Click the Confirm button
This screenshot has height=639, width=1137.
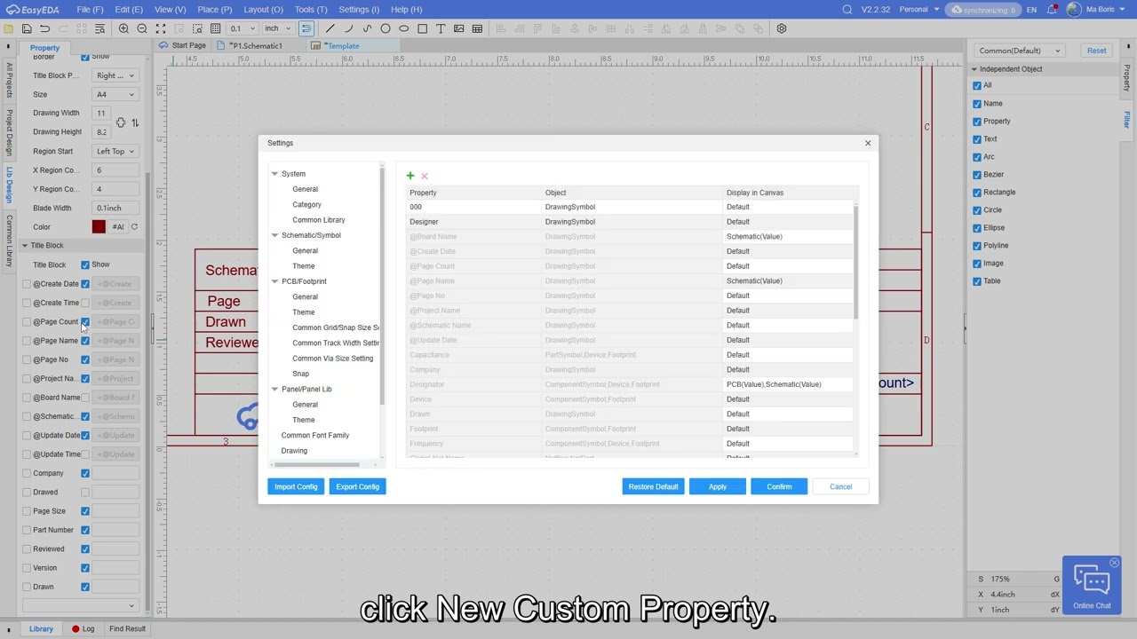tap(779, 486)
